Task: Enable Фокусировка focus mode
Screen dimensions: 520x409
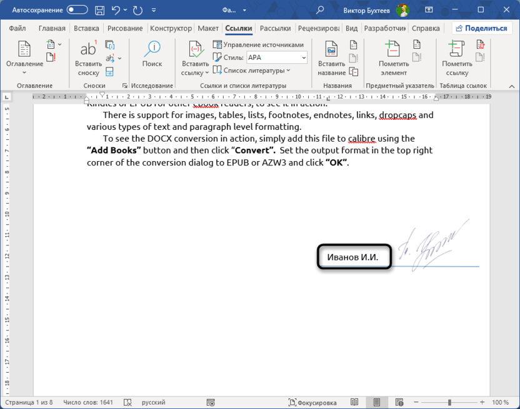Action: (x=312, y=403)
